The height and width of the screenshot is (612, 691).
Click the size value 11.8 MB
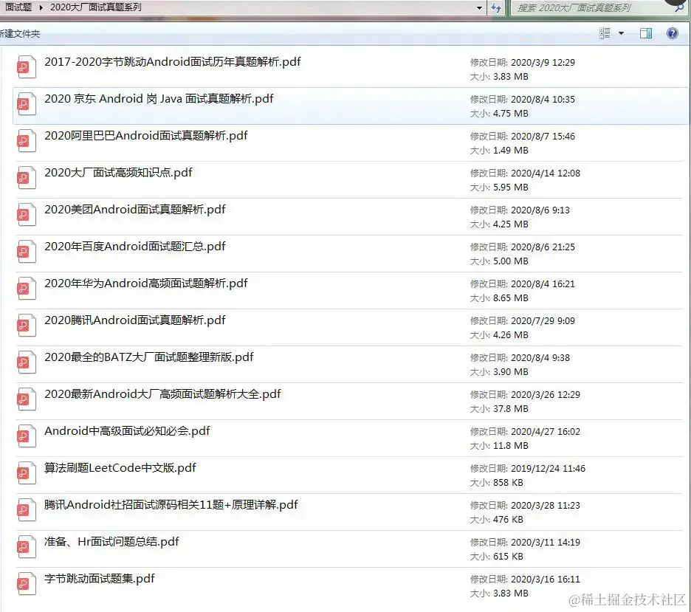511,446
